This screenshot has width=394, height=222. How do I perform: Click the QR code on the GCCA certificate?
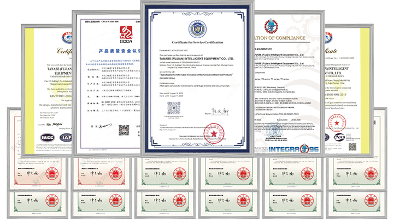[x=124, y=130]
